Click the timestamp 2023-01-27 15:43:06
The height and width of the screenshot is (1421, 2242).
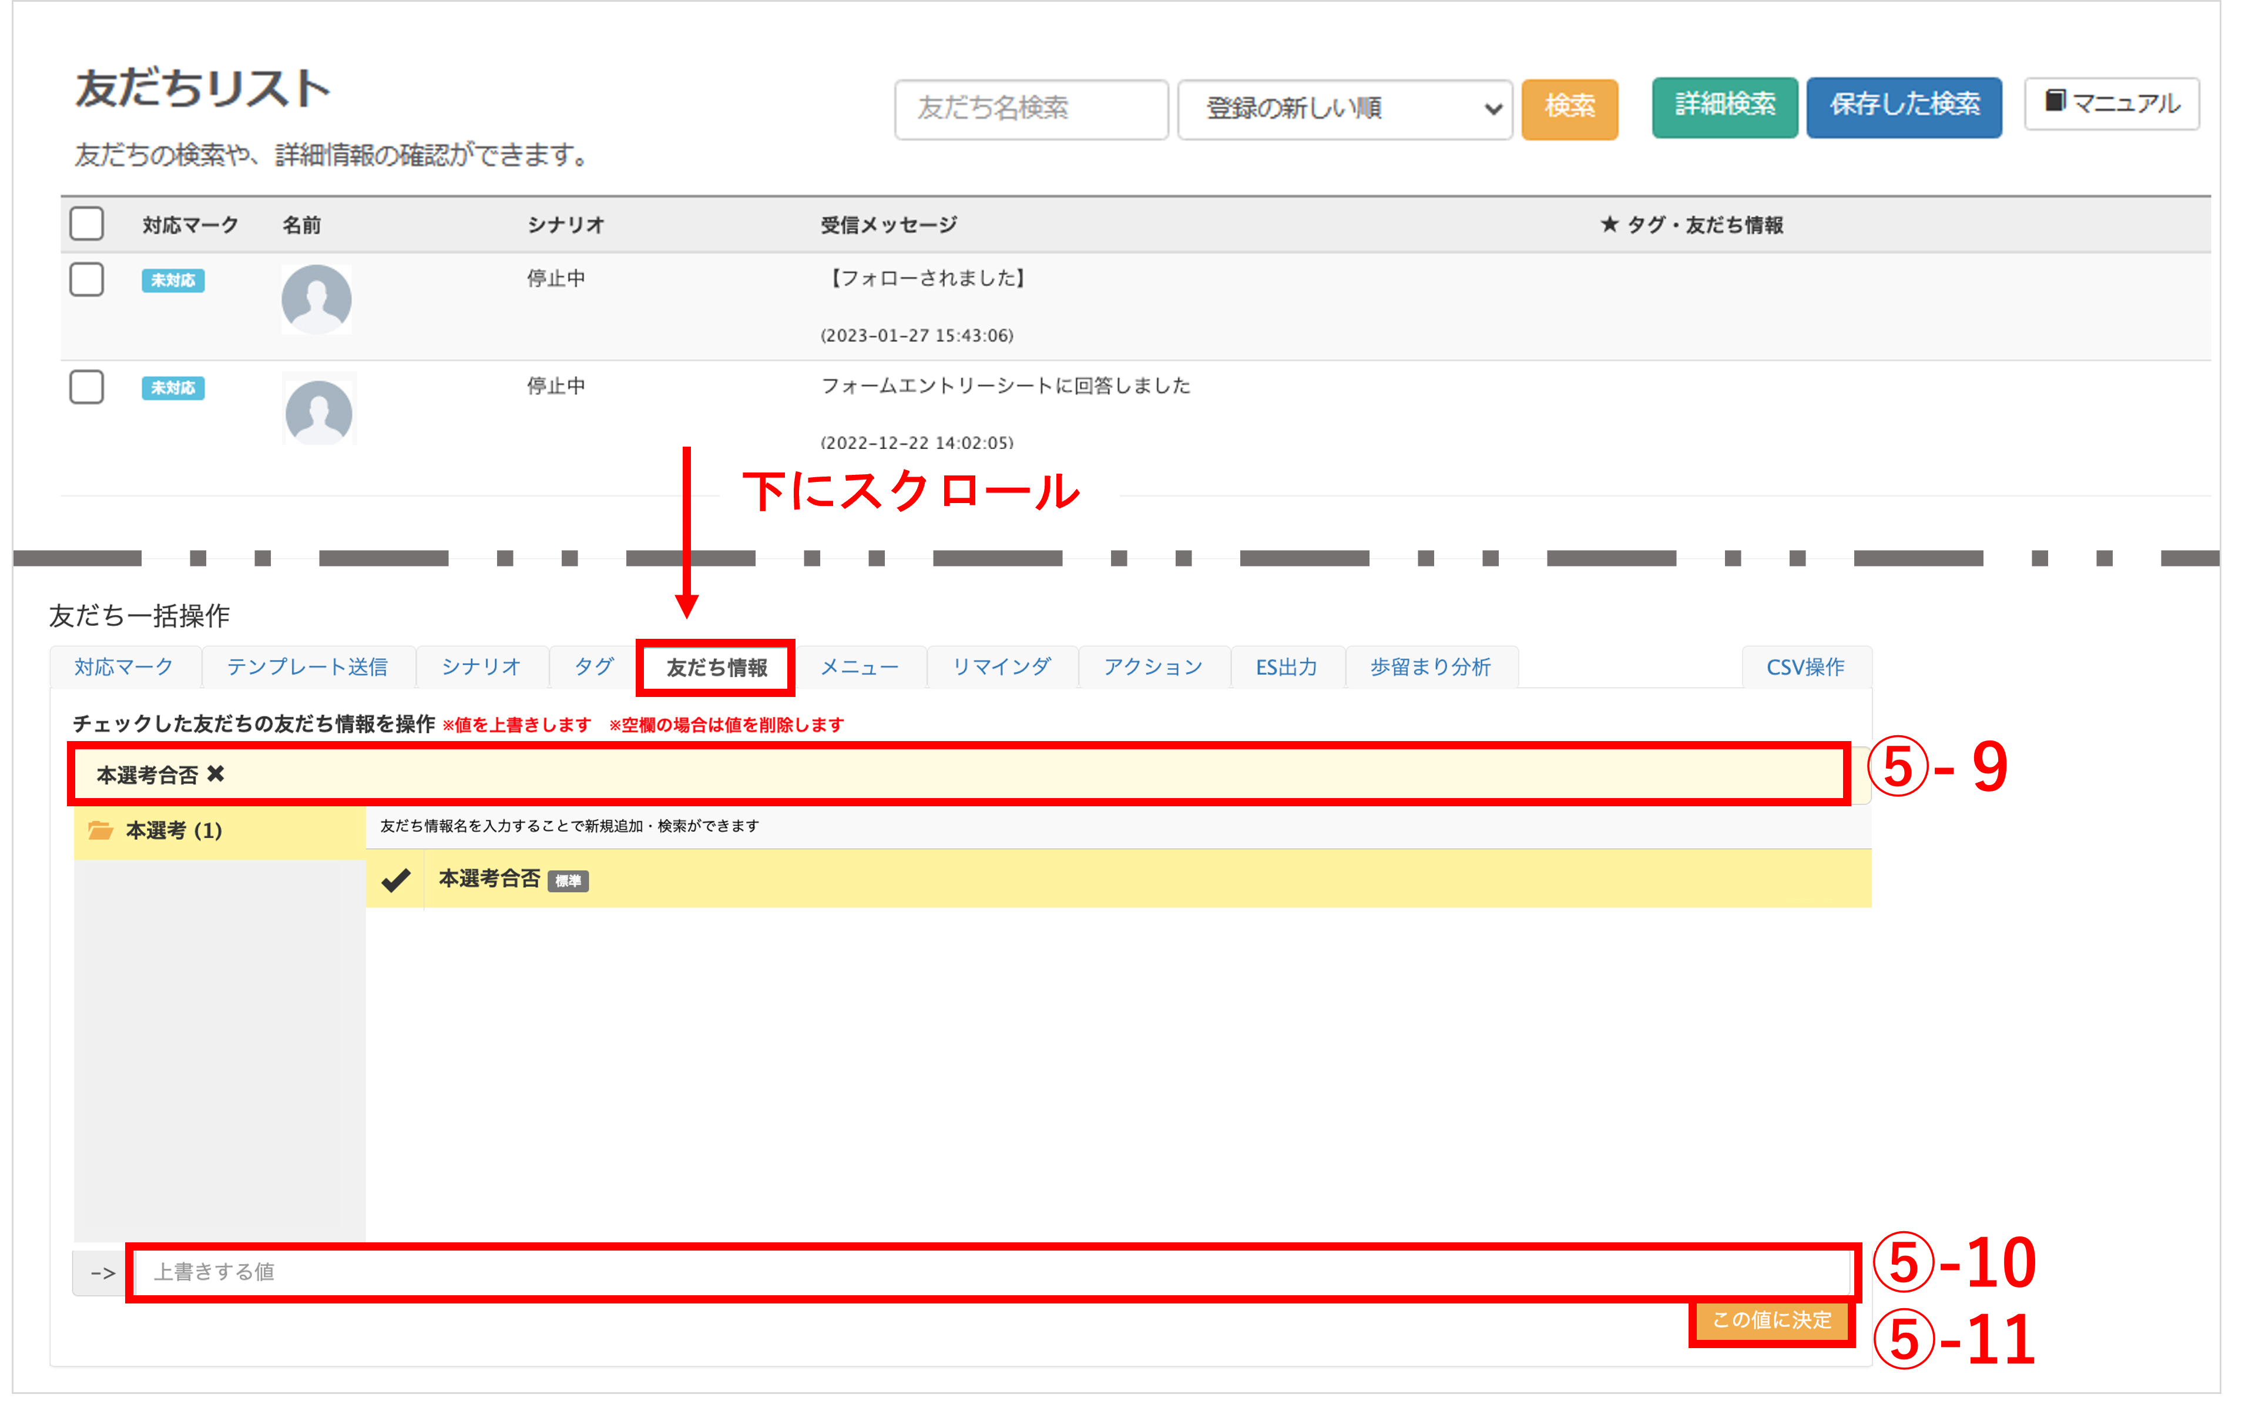[x=917, y=335]
